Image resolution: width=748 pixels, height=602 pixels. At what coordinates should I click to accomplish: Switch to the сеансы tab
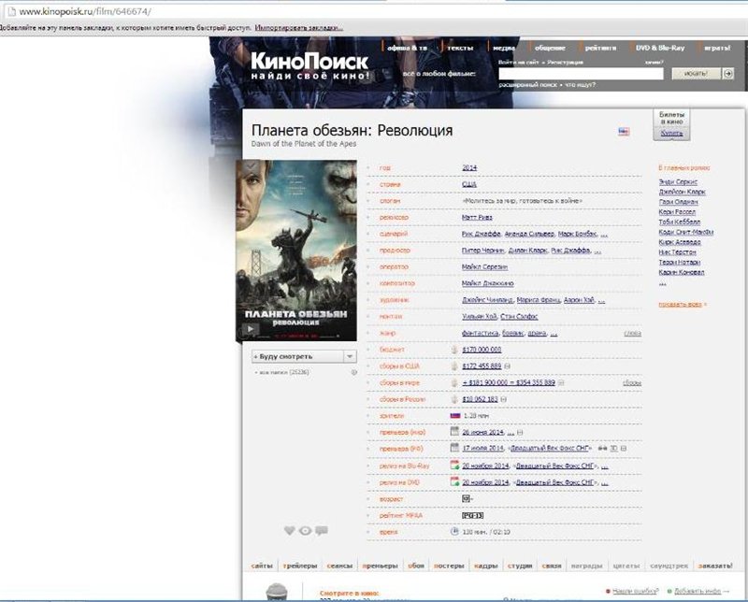[x=339, y=566]
